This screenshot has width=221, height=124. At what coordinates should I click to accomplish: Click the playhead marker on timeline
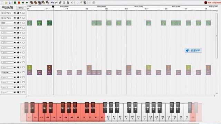53,7
